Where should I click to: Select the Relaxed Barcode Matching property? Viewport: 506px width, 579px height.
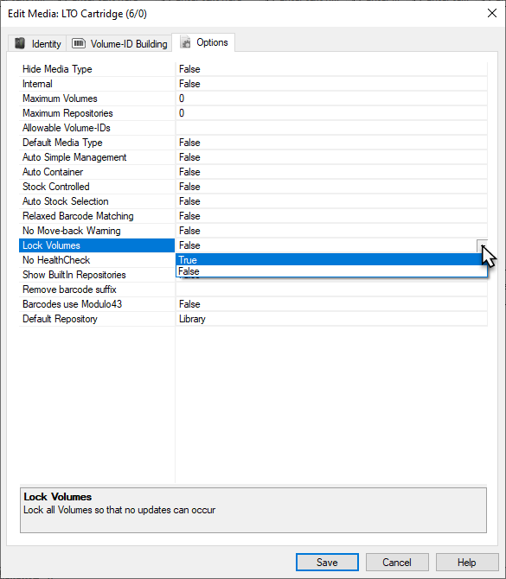click(x=97, y=216)
